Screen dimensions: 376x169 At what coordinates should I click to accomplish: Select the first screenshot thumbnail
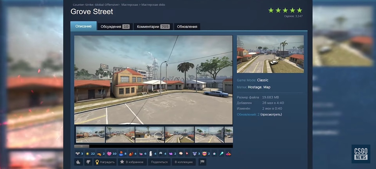[x=90, y=135]
